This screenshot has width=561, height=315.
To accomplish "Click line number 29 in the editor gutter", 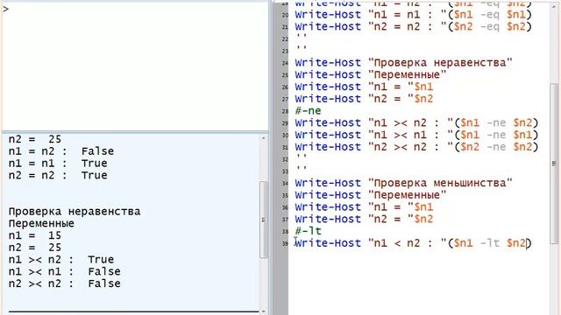I will [285, 123].
